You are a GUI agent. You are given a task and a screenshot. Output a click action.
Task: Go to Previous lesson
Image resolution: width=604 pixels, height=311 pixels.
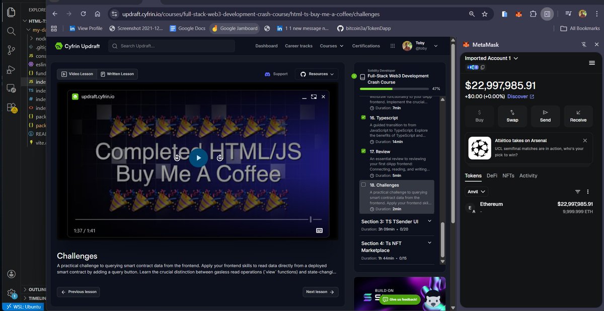click(78, 292)
